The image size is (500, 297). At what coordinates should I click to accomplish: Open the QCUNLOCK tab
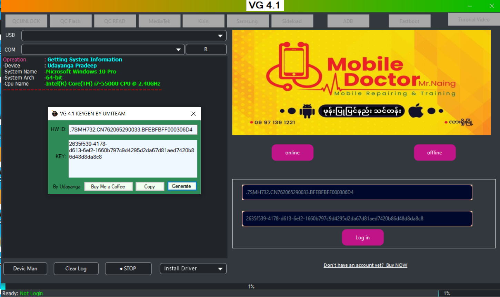click(26, 21)
